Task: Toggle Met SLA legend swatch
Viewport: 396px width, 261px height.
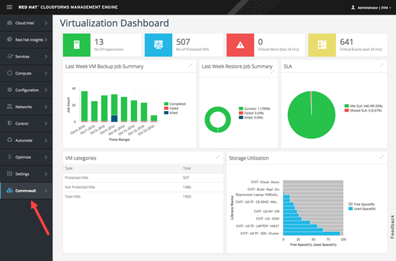Action: [346, 106]
